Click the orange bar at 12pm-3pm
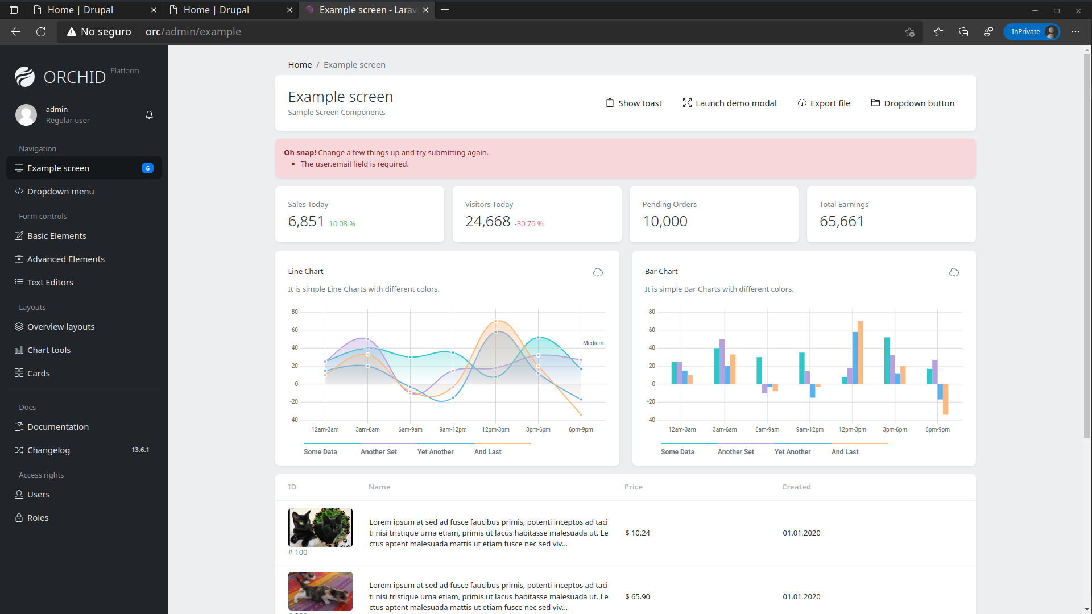The image size is (1092, 614). [860, 352]
